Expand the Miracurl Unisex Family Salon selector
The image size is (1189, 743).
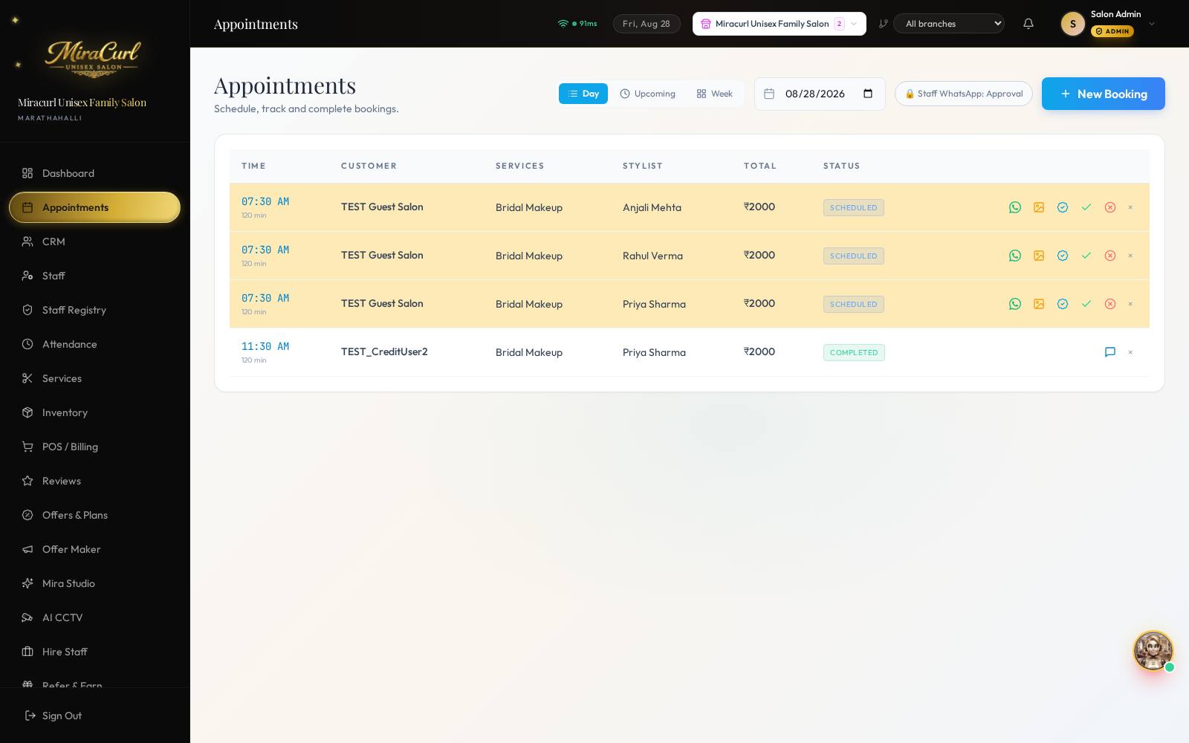point(780,24)
